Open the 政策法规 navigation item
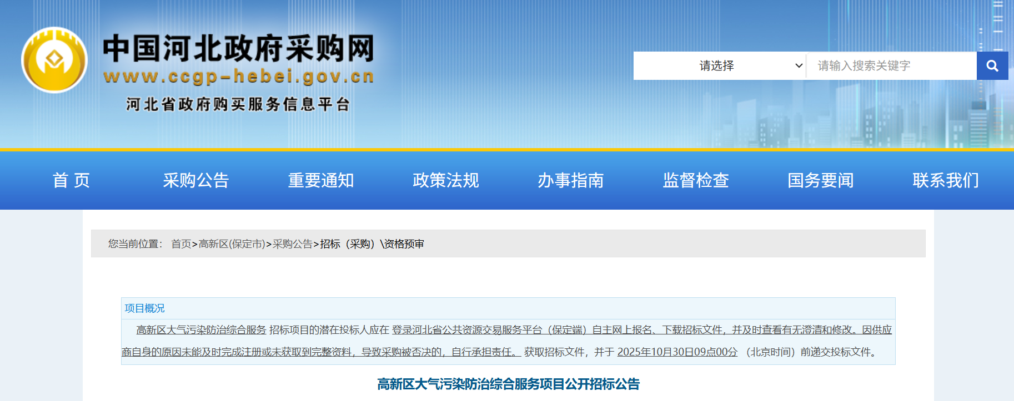 pyautogui.click(x=446, y=180)
